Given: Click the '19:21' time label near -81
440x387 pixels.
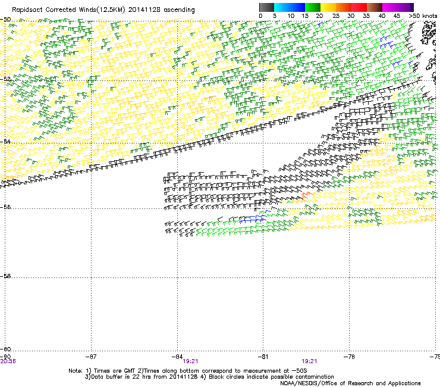Looking at the screenshot, I should [309, 361].
